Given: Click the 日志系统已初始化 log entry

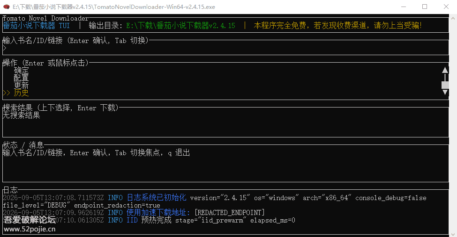Looking at the screenshot, I should 157,198.
